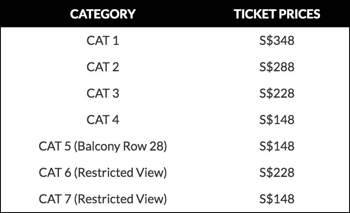Screen dimensions: 350x213
Task: Click the TICKET PRICES column header
Action: [277, 14]
